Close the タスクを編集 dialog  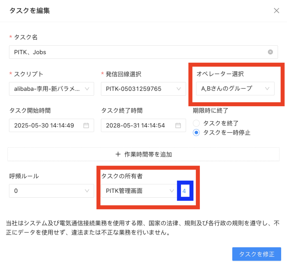(276, 11)
